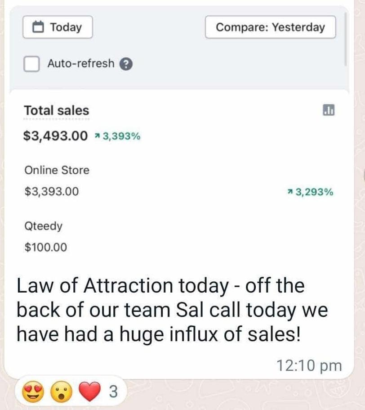Image resolution: width=365 pixels, height=410 pixels.
Task: Click the heart-eyes emoji reaction
Action: coord(33,392)
